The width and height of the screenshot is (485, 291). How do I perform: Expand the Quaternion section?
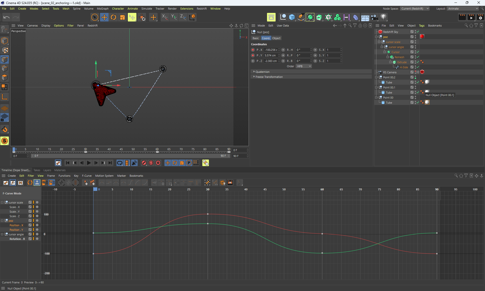(262, 72)
